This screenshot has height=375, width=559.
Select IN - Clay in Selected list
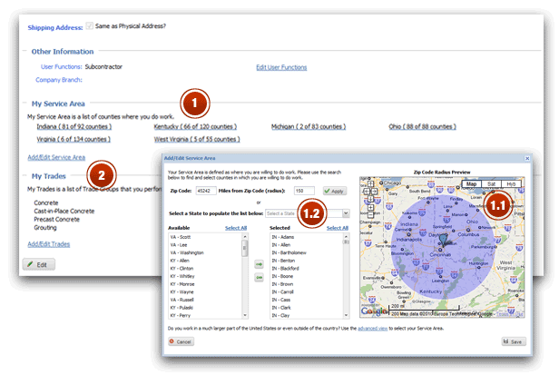click(307, 315)
